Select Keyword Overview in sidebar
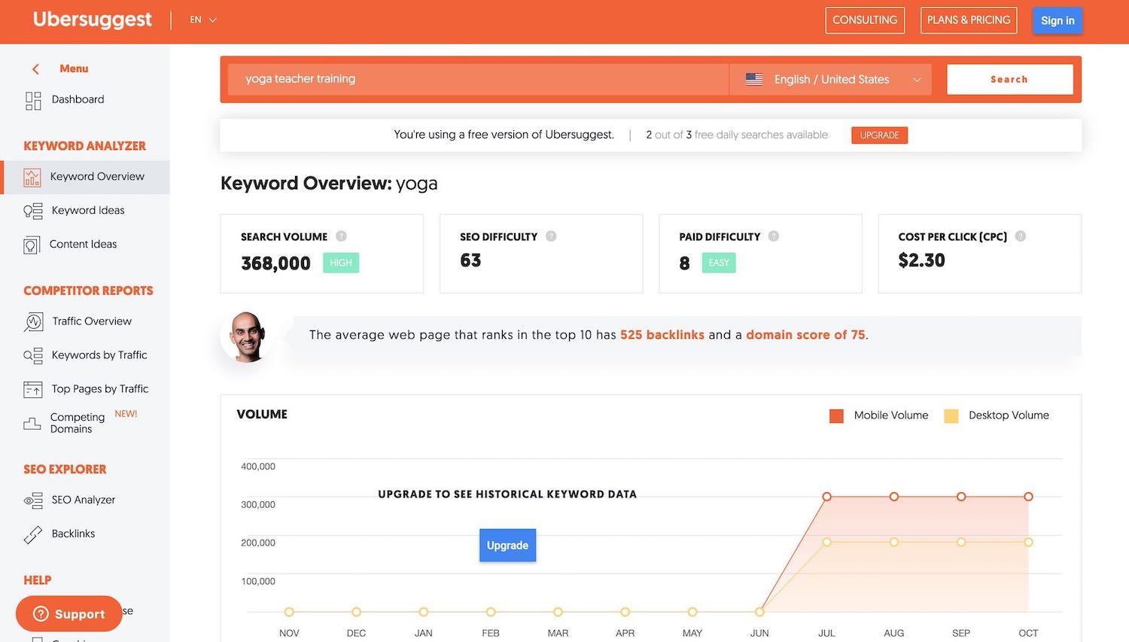This screenshot has height=642, width=1129. coord(85,177)
